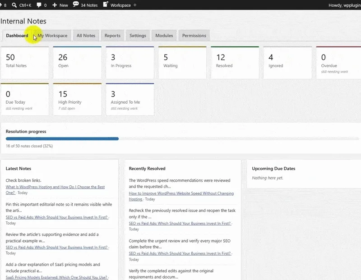Click the 5 Waiting stat card

pos(182,63)
